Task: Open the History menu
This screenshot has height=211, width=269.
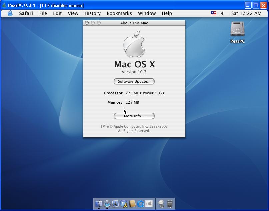Action: (92, 13)
